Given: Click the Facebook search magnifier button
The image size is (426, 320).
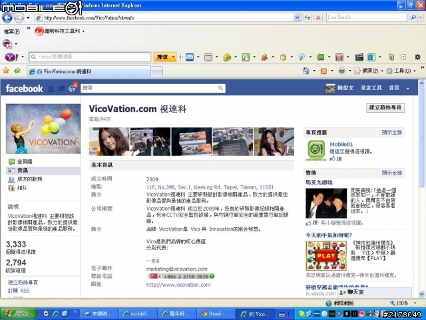Looking at the screenshot, I should point(220,88).
